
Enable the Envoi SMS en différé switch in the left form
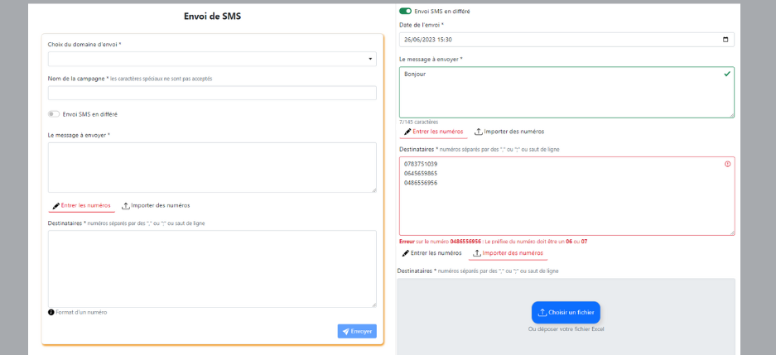[x=54, y=114]
